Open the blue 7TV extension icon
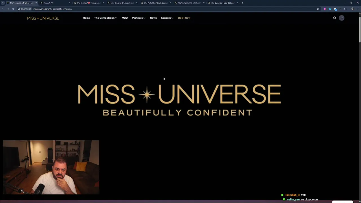Screen dimensions: 361x203 pos(330,9)
